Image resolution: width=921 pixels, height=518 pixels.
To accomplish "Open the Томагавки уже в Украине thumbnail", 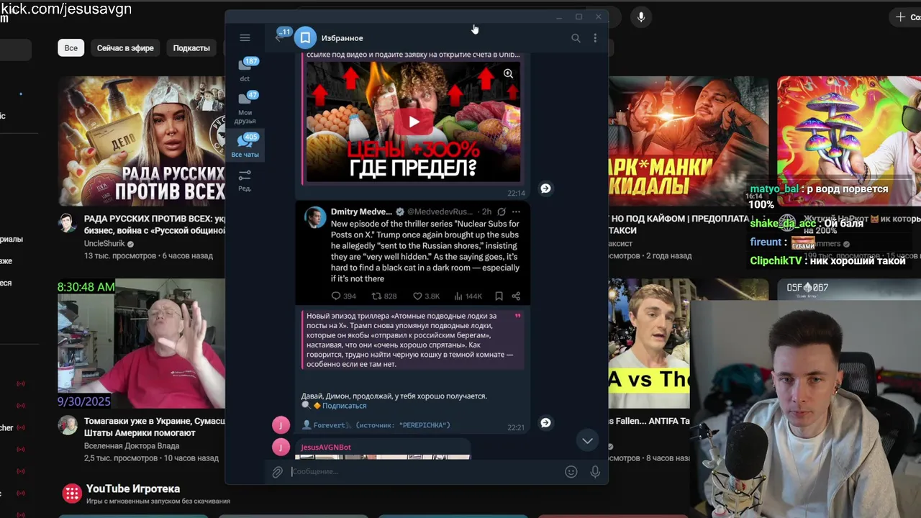I will coord(142,344).
